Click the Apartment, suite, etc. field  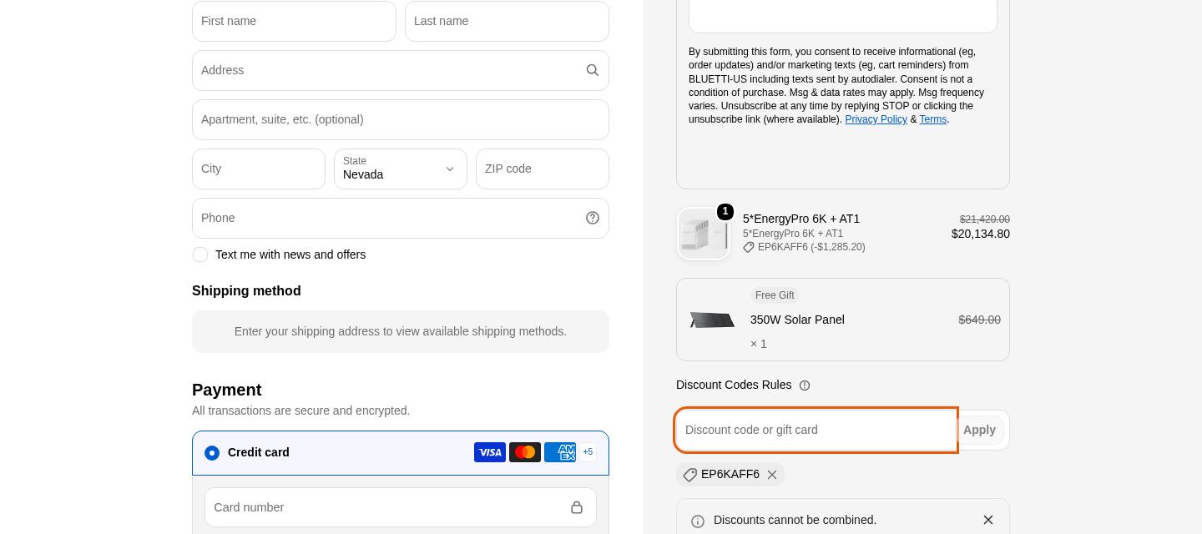point(401,120)
